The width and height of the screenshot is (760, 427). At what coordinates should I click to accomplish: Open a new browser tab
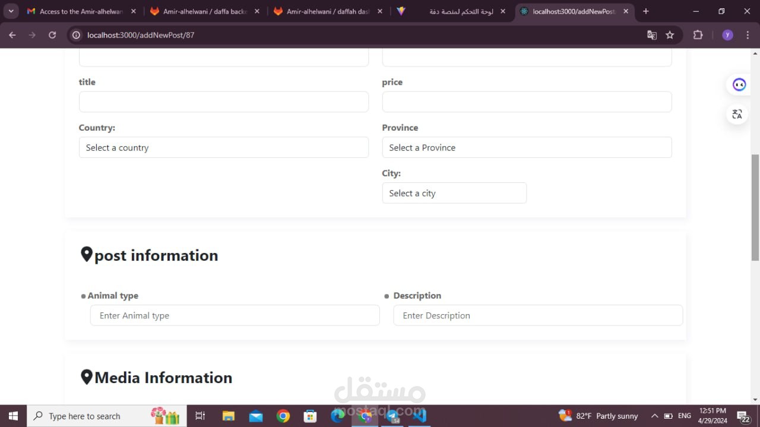pyautogui.click(x=646, y=11)
